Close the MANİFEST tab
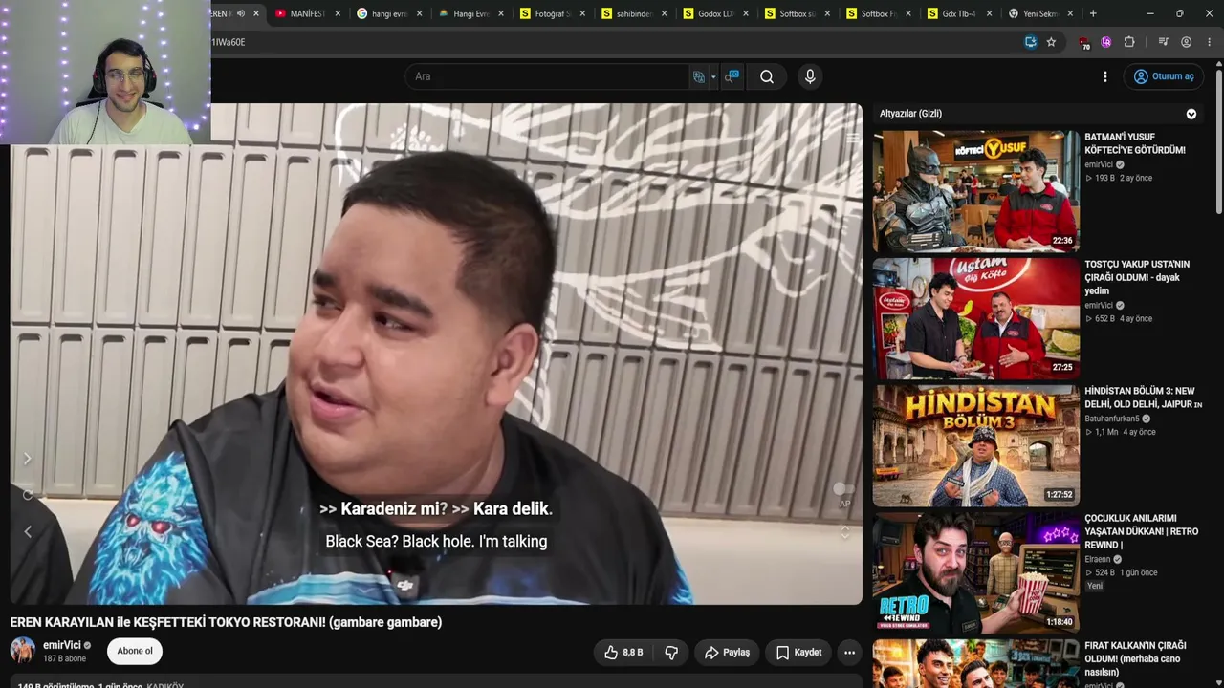 click(338, 13)
